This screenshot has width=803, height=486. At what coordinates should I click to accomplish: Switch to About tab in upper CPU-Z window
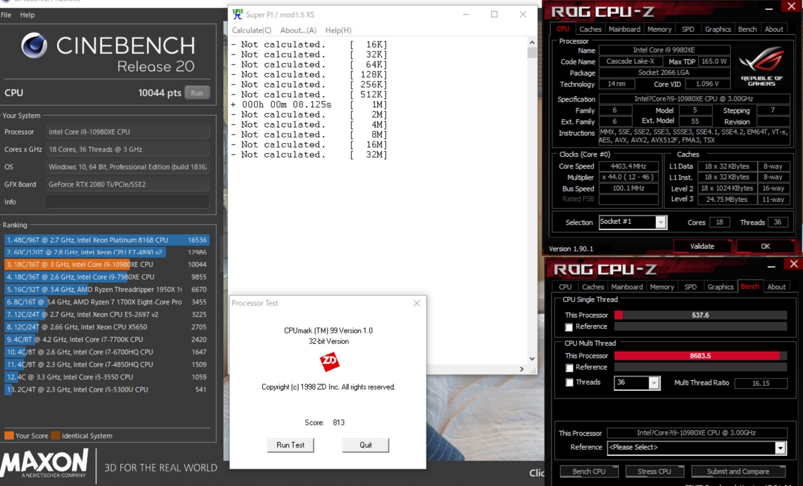pyautogui.click(x=774, y=29)
